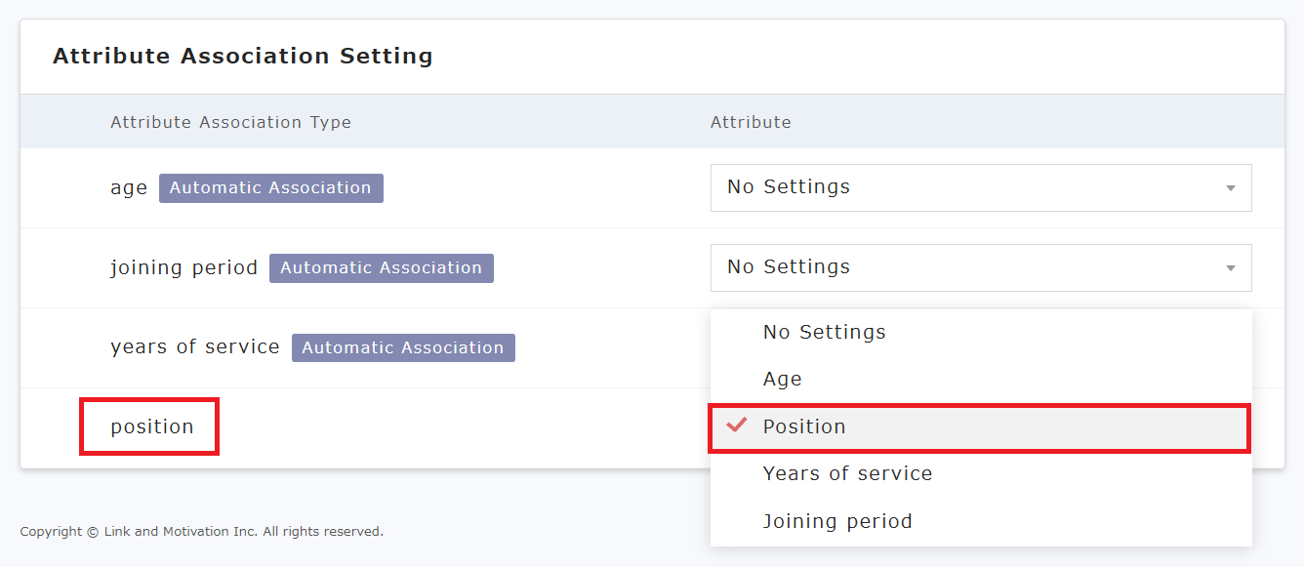Click the red checkmark beside Position
This screenshot has width=1304, height=567.
point(737,425)
